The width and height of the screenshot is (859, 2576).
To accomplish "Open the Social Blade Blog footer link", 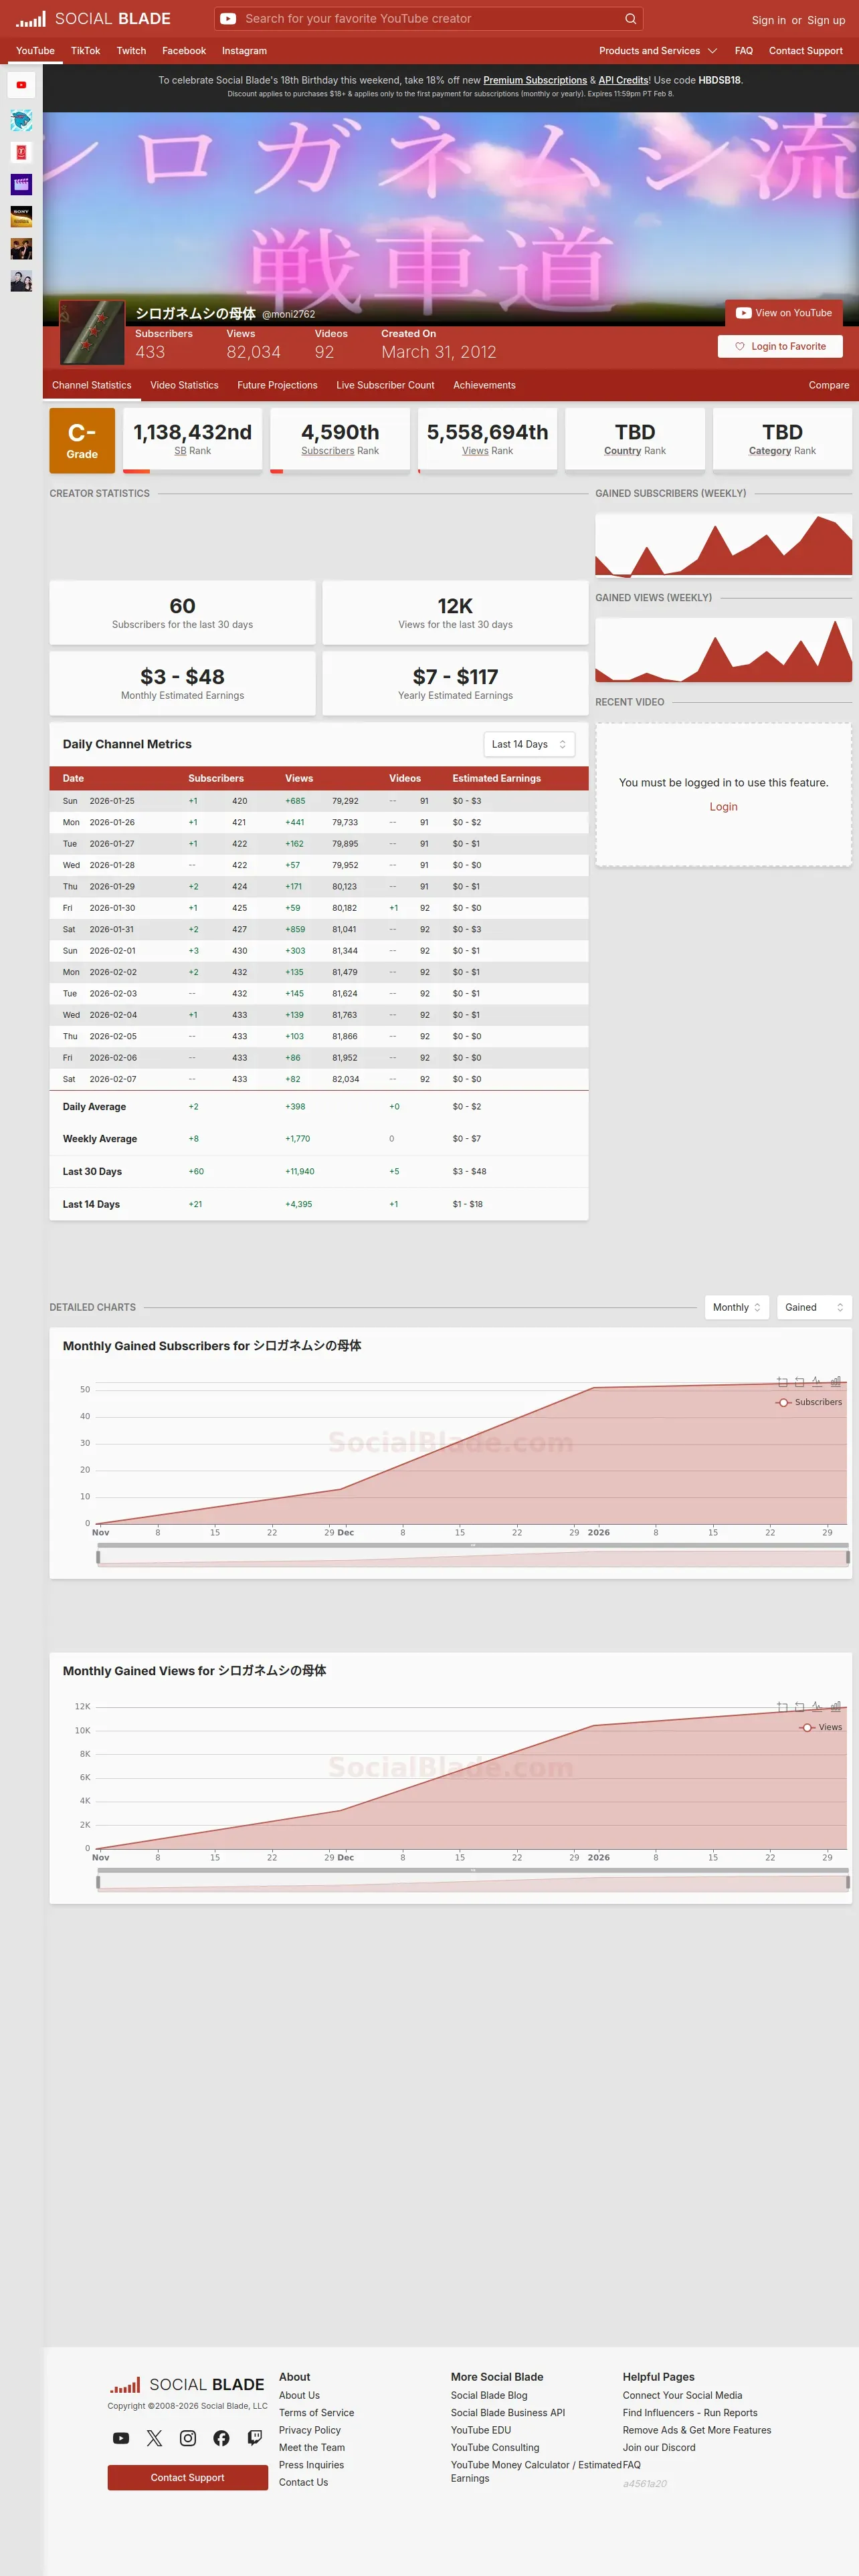I will point(489,2395).
